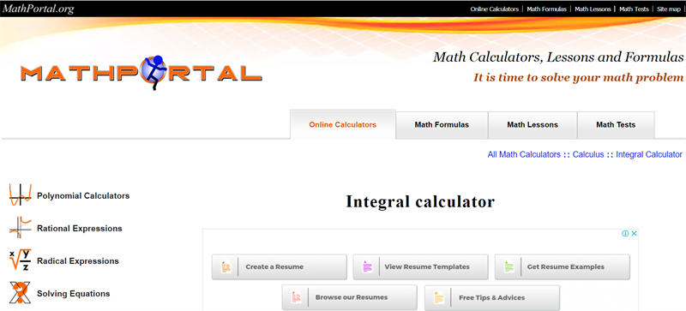The width and height of the screenshot is (686, 311).
Task: Open Math Formulas in top black bar
Action: point(546,9)
